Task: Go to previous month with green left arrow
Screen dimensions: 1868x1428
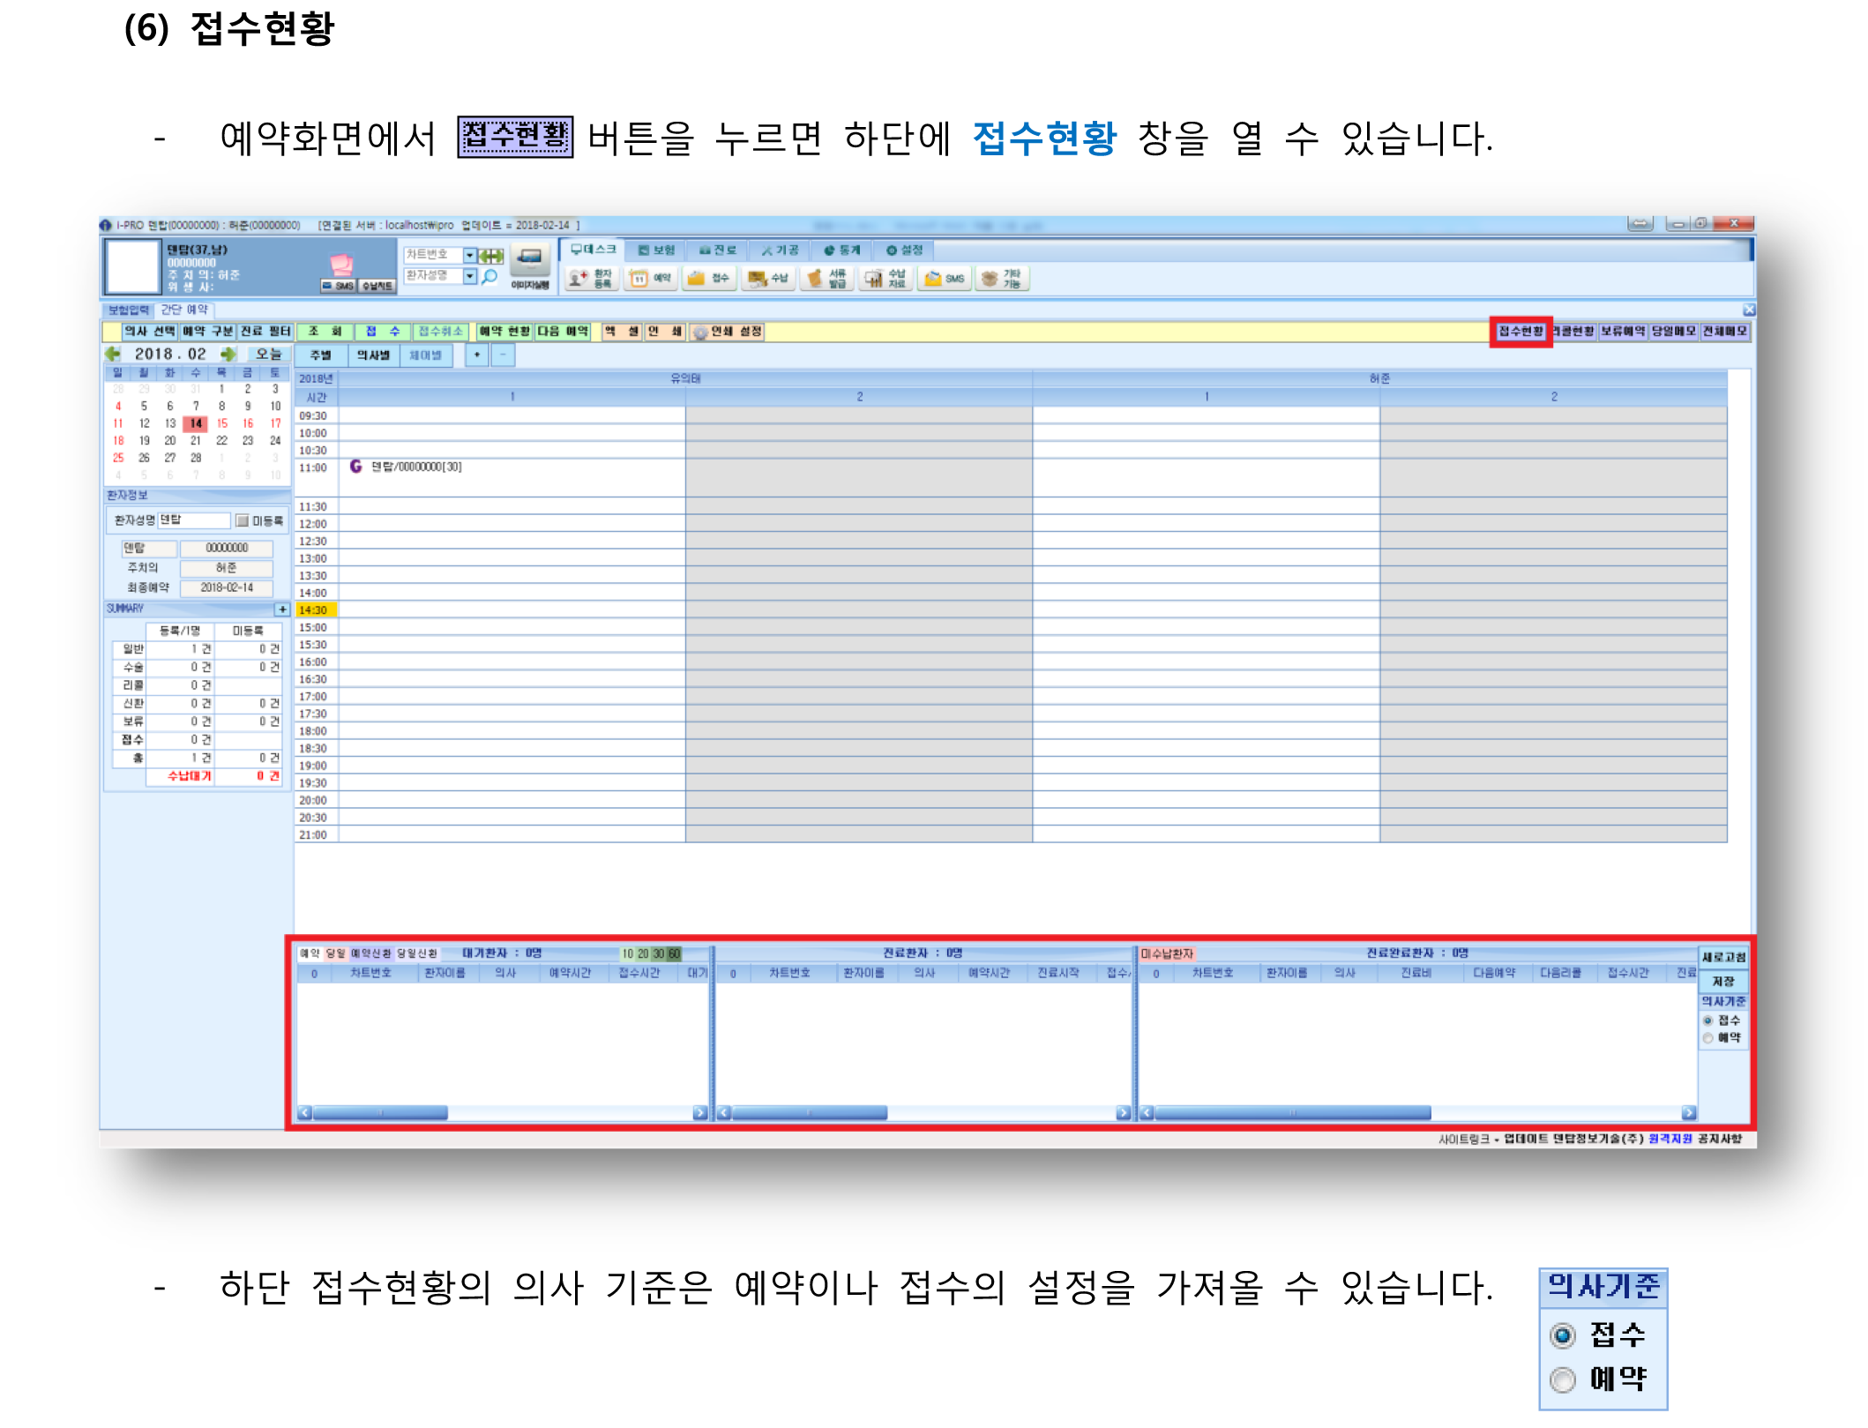Action: (x=113, y=354)
